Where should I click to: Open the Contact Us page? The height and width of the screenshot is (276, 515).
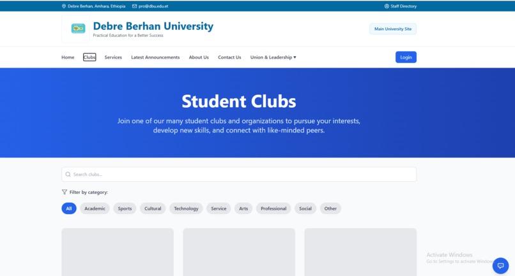(229, 57)
